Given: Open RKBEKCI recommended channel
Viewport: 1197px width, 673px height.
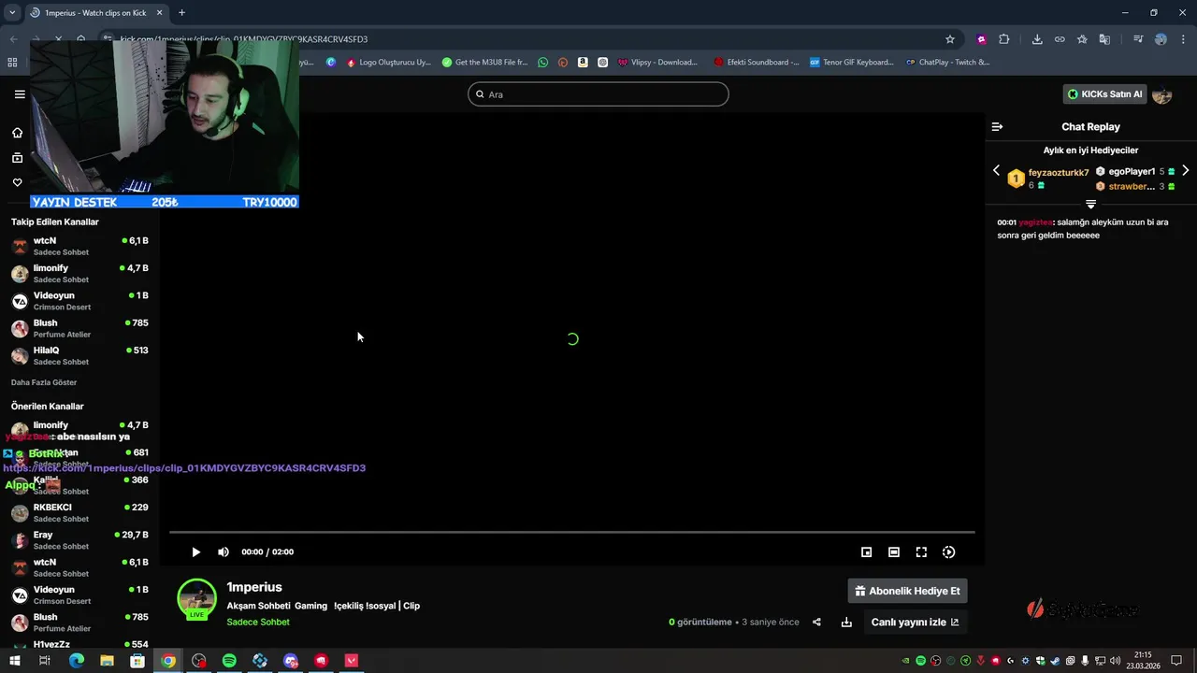Looking at the screenshot, I should click(79, 512).
